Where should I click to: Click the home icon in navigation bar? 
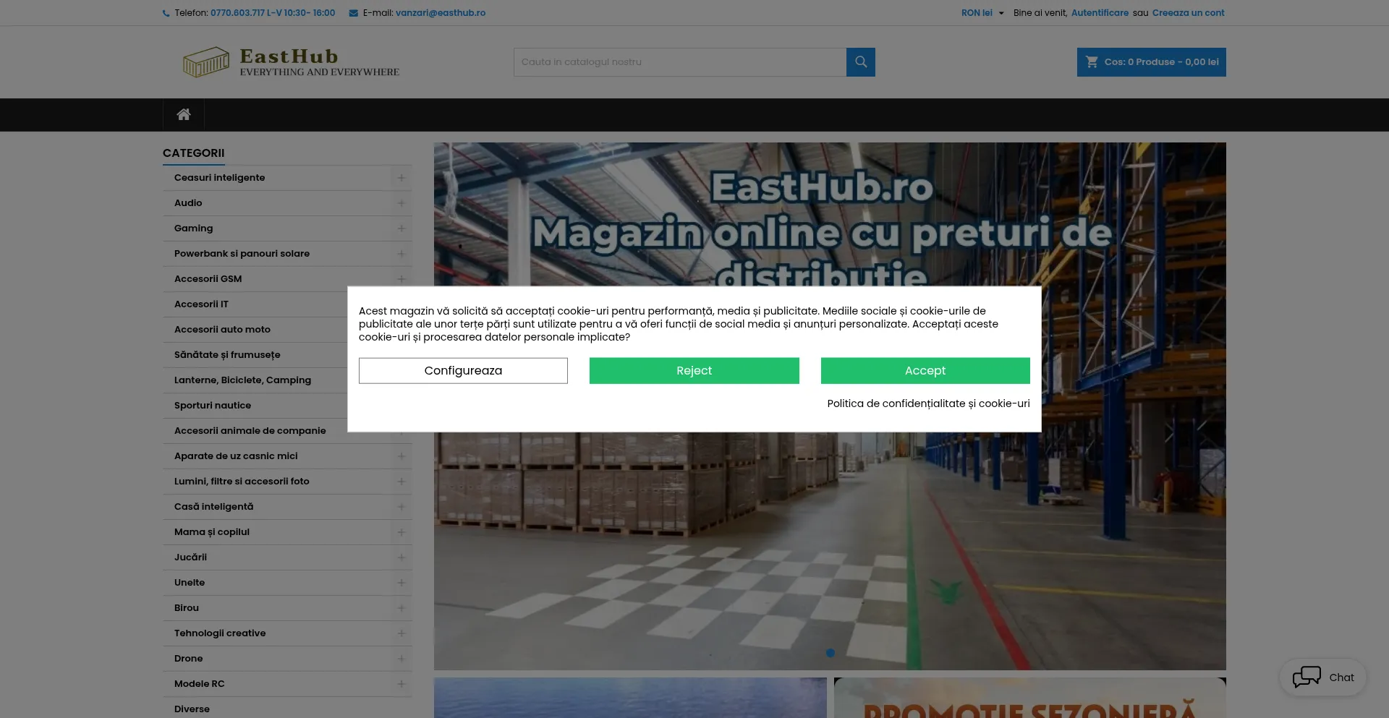click(184, 114)
